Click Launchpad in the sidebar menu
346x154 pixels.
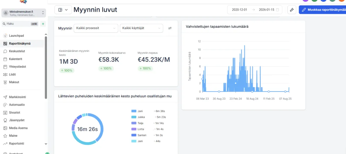click(16, 36)
